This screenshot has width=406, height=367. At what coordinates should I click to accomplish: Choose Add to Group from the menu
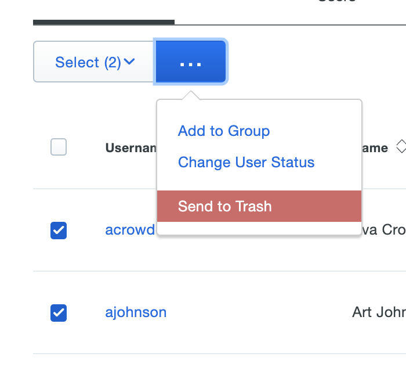point(223,131)
